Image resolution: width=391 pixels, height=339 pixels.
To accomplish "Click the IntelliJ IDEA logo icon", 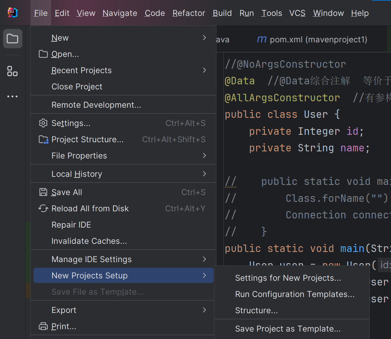I will [x=13, y=13].
